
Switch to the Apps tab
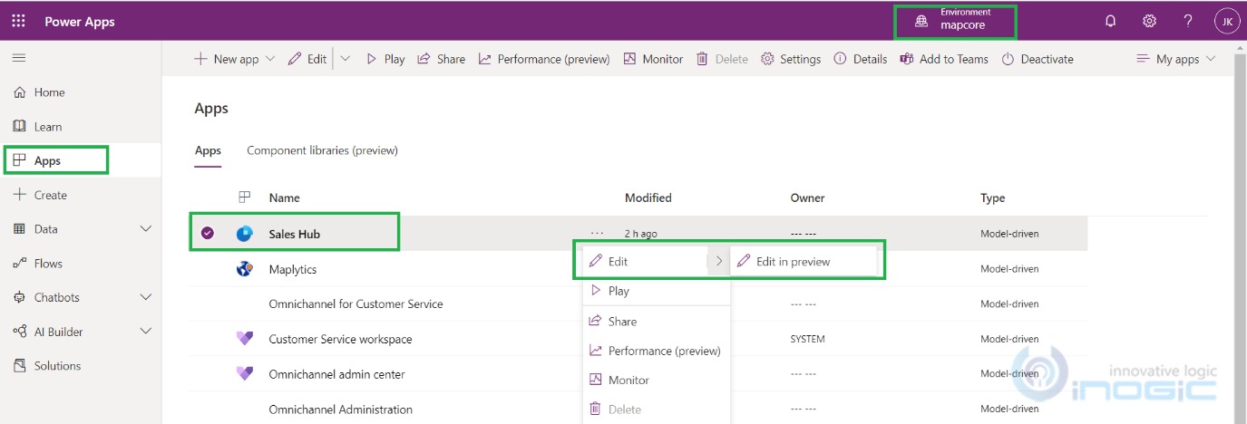pyautogui.click(x=208, y=150)
